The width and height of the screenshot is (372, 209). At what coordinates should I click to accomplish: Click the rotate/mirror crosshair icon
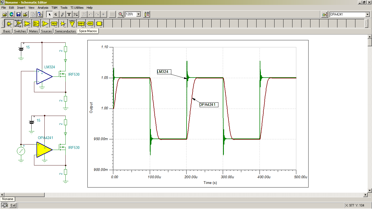click(x=103, y=14)
